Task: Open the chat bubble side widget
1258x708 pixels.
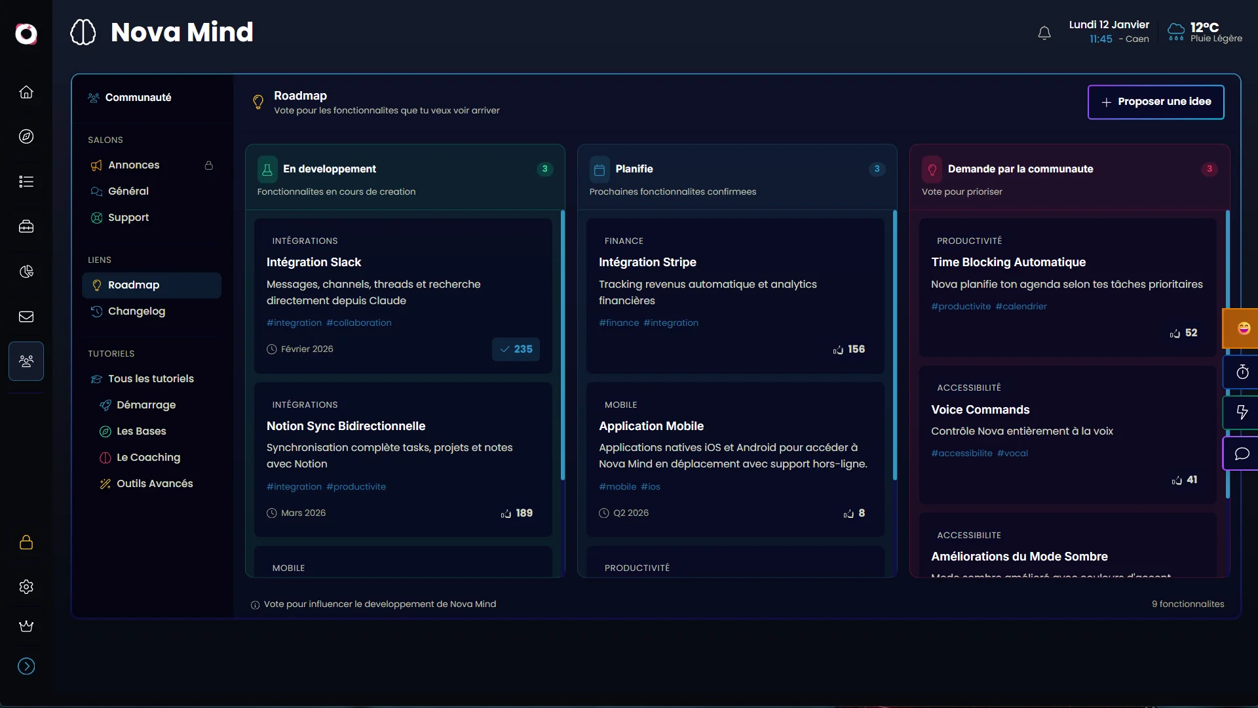Action: tap(1242, 454)
